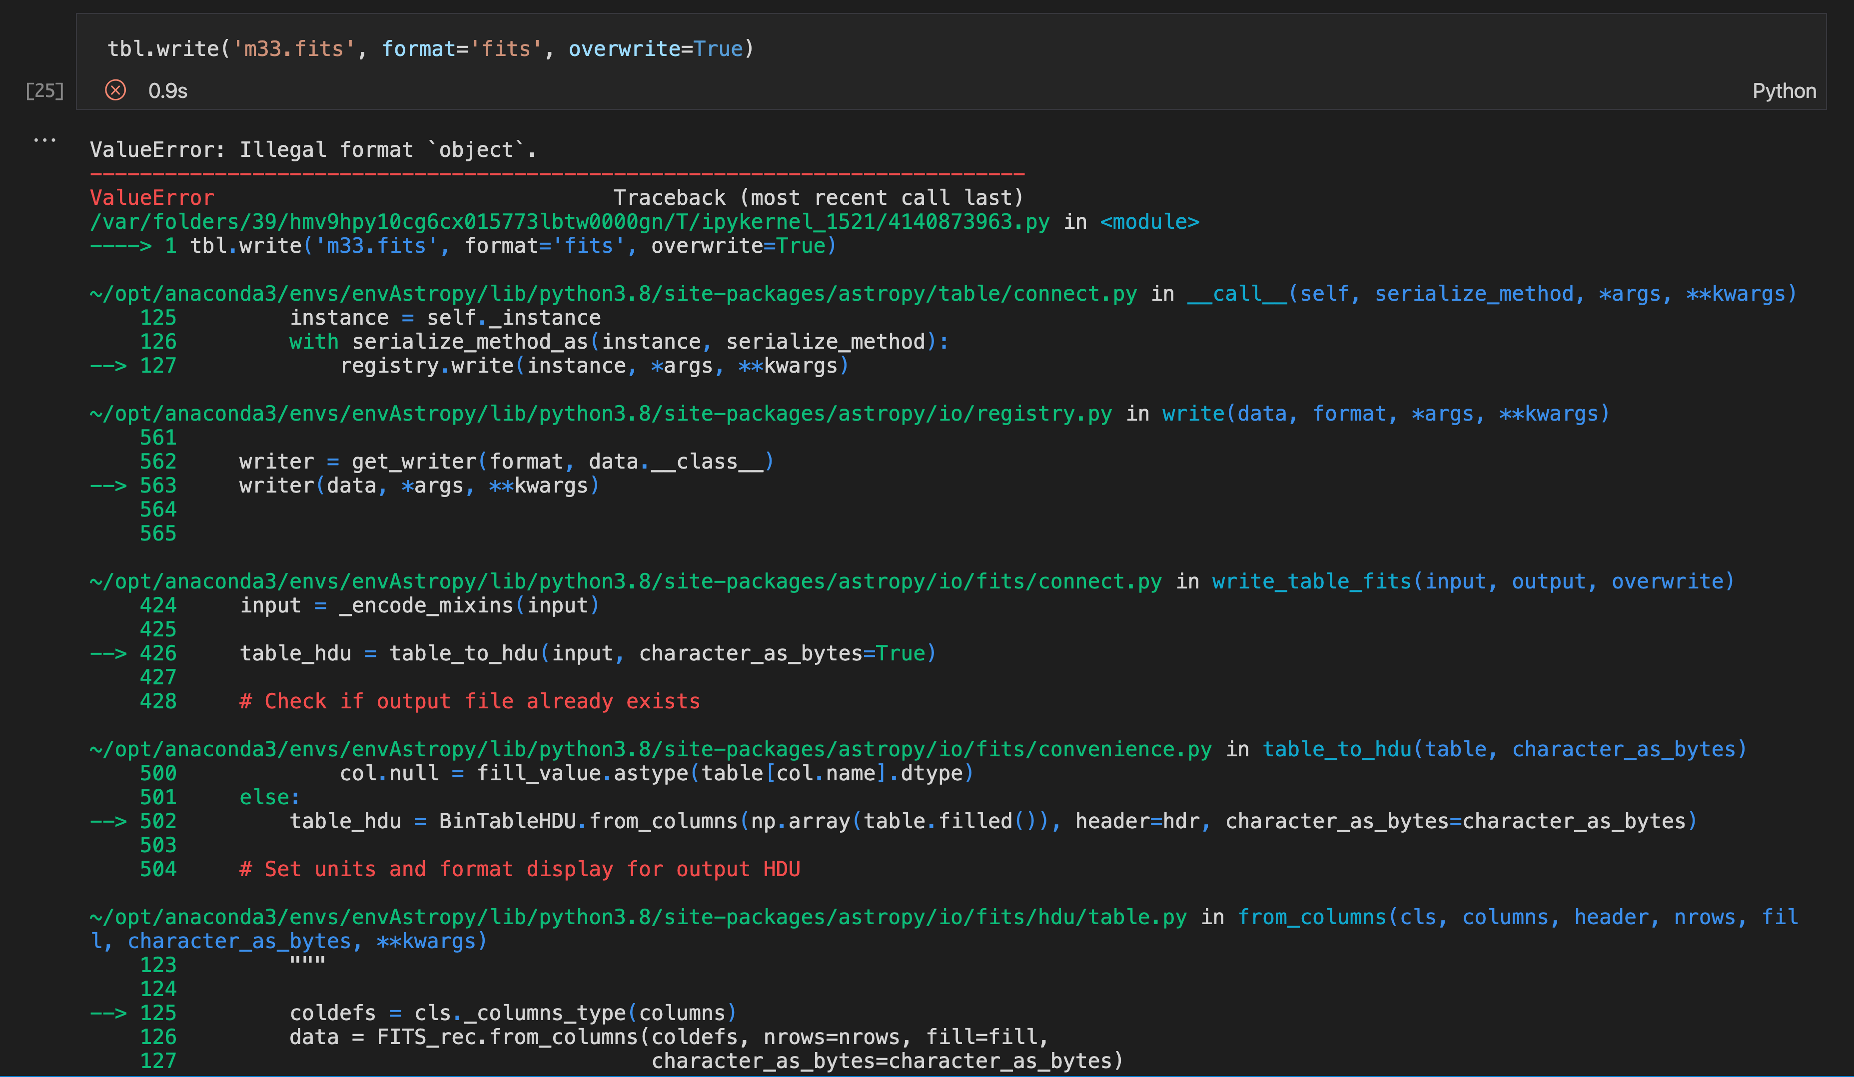Image resolution: width=1854 pixels, height=1077 pixels.
Task: Click the 0.9s execution time label
Action: pos(168,90)
